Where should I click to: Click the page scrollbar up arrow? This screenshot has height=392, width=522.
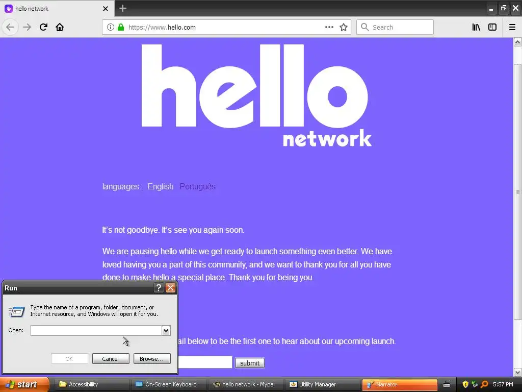(x=518, y=42)
